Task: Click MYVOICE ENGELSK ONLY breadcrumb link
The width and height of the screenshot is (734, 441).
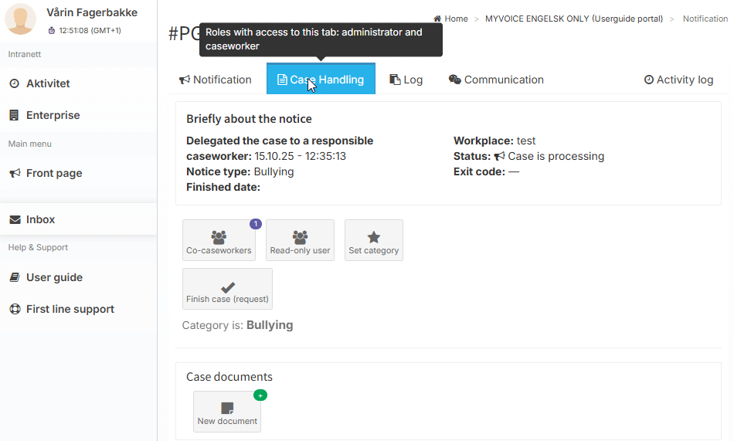Action: [x=573, y=19]
